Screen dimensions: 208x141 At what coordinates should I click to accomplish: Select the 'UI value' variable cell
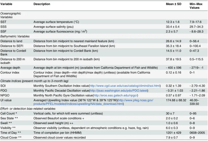6,100
